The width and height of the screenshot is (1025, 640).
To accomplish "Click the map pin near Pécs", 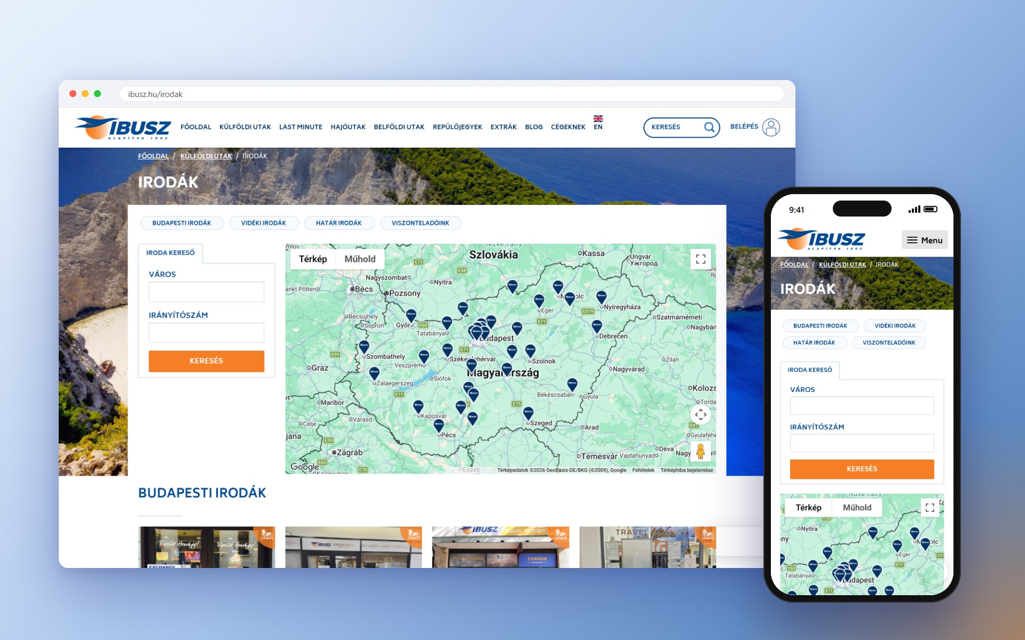I will tap(439, 425).
